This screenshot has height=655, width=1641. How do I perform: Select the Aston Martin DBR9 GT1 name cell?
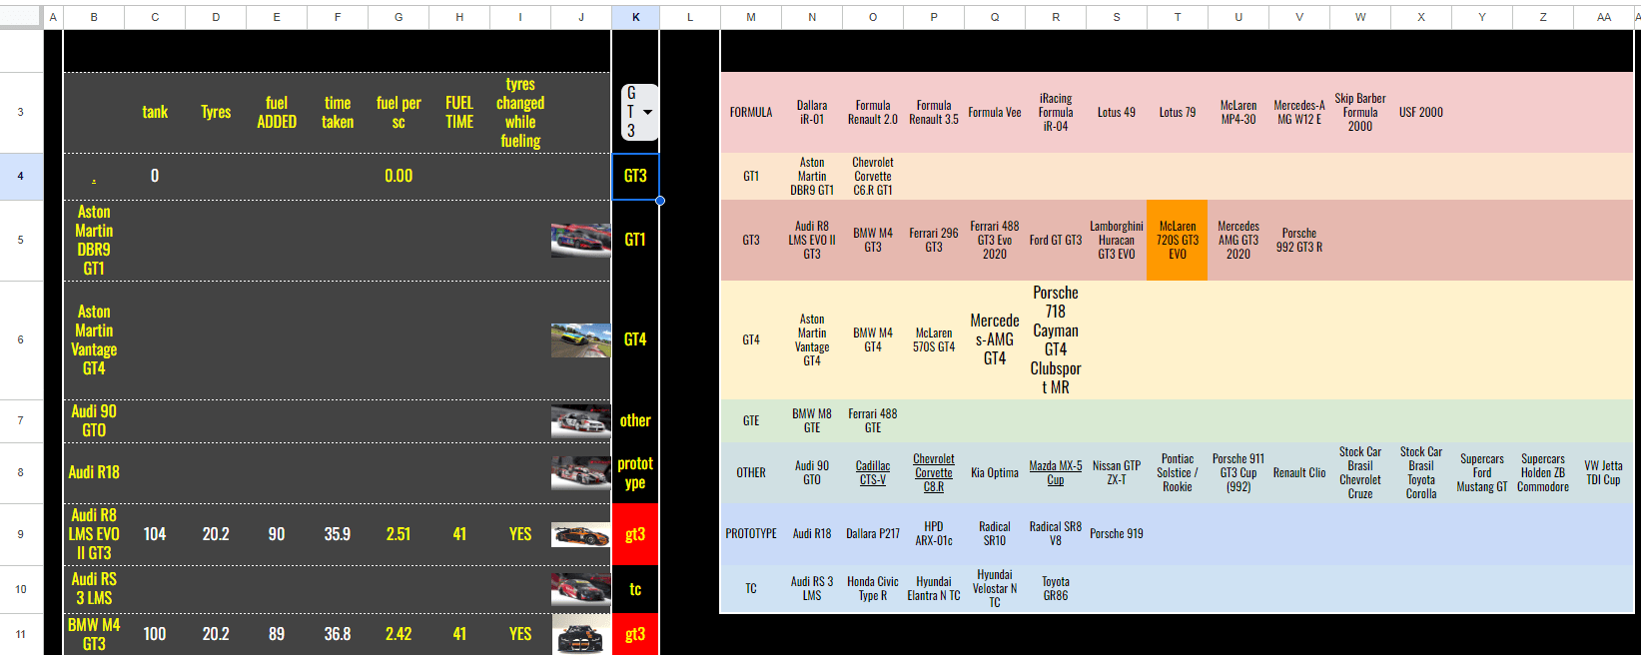coord(94,240)
